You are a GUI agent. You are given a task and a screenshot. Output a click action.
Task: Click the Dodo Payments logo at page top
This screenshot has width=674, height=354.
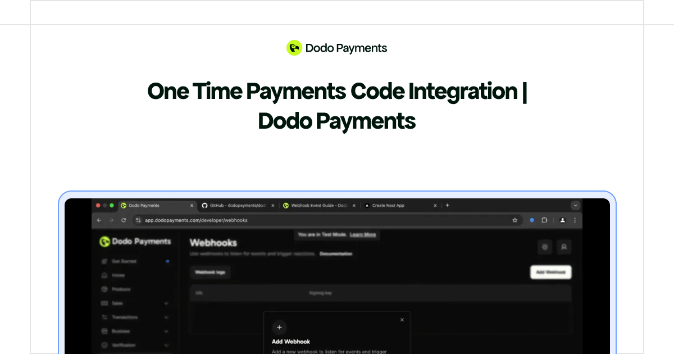coord(336,48)
